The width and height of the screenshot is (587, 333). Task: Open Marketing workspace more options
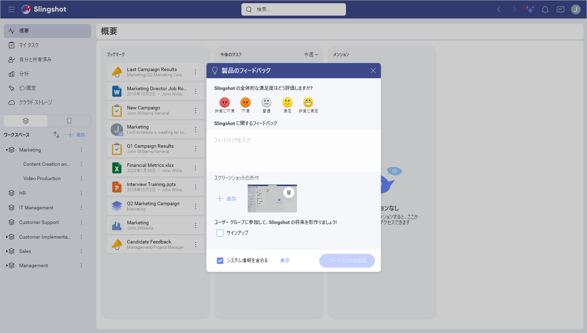(81, 150)
